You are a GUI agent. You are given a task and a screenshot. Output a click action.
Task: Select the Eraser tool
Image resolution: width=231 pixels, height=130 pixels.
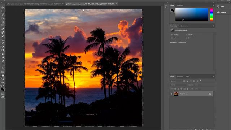coord(3,47)
